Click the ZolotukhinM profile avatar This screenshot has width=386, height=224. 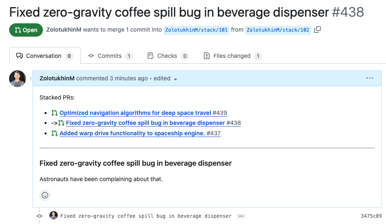[x=17, y=79]
